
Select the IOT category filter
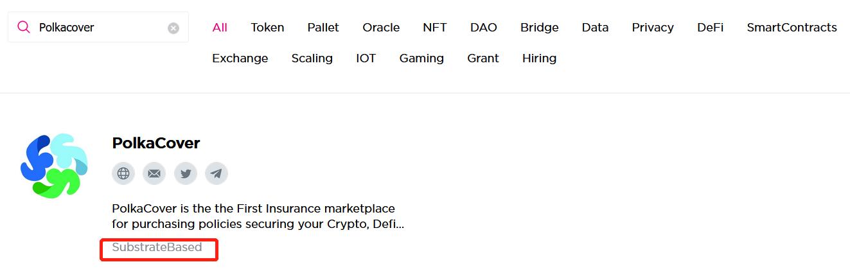[x=366, y=58]
